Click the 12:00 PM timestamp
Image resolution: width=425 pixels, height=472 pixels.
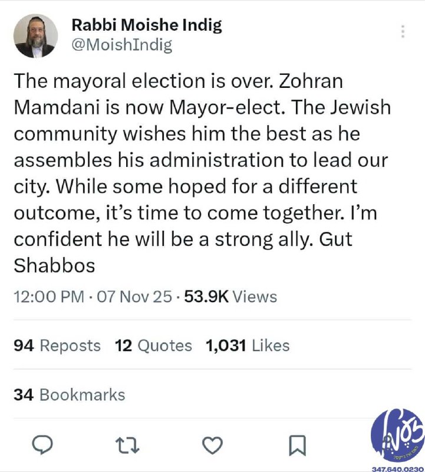click(x=48, y=296)
